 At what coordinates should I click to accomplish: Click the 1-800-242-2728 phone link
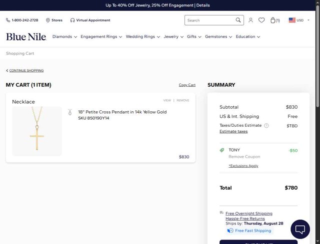click(x=25, y=20)
